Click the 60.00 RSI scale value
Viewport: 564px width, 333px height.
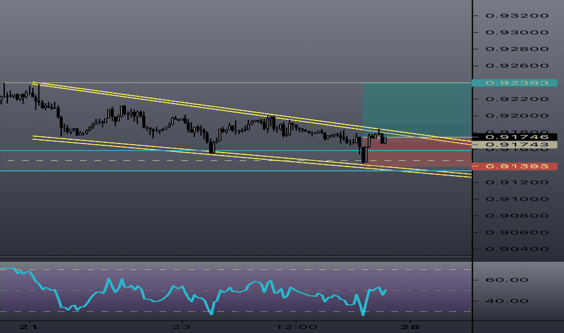click(x=507, y=280)
